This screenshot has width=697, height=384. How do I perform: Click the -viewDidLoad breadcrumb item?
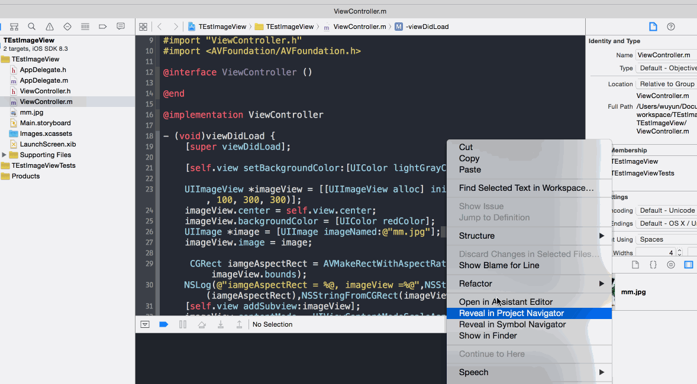[x=427, y=27]
